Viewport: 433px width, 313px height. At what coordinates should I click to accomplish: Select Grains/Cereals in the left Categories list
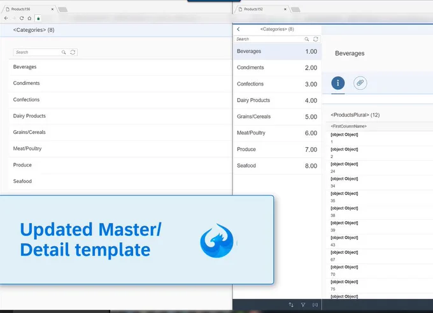[x=120, y=133]
